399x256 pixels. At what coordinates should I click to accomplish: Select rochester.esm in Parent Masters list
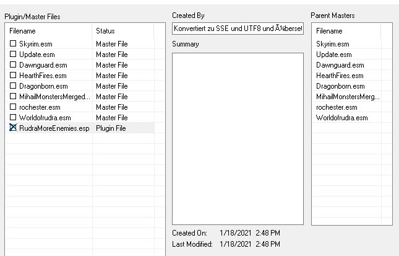[x=335, y=107]
